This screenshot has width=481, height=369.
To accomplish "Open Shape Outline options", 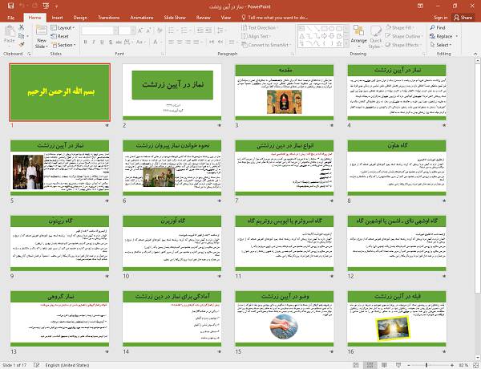I will [403, 36].
